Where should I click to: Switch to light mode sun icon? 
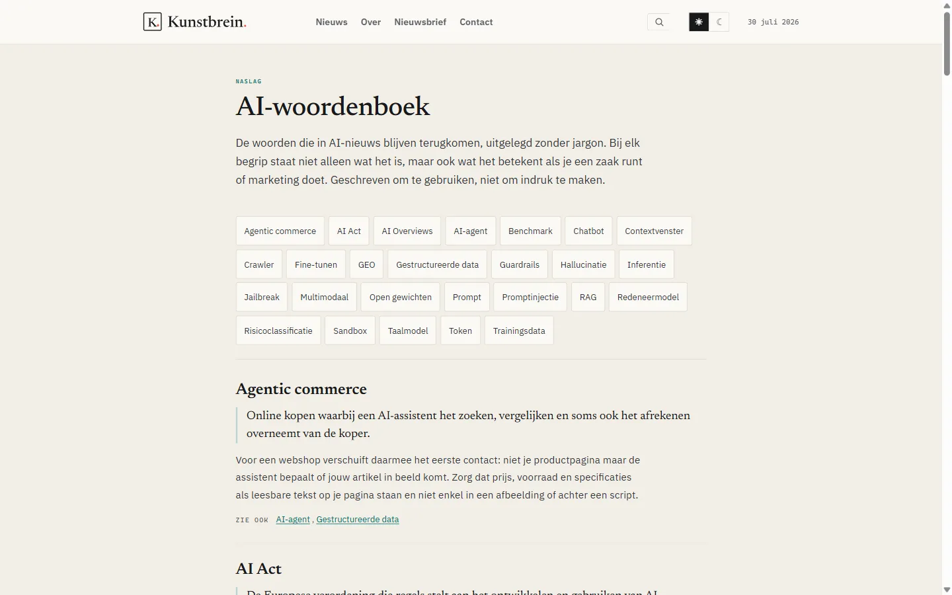(x=699, y=22)
